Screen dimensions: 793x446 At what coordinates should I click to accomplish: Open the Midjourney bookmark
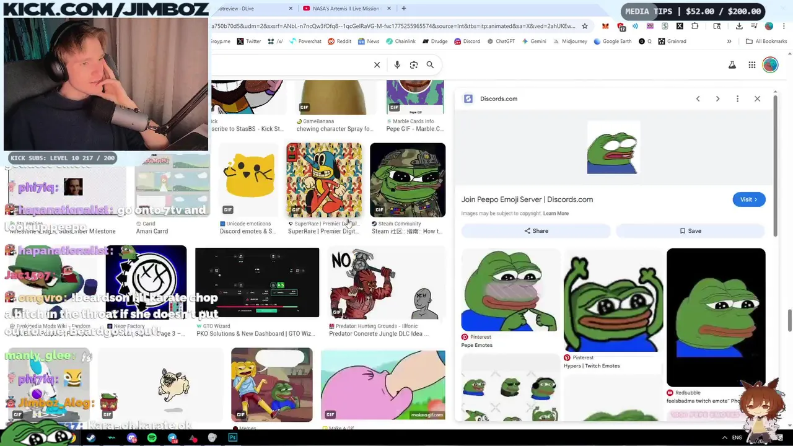[569, 42]
